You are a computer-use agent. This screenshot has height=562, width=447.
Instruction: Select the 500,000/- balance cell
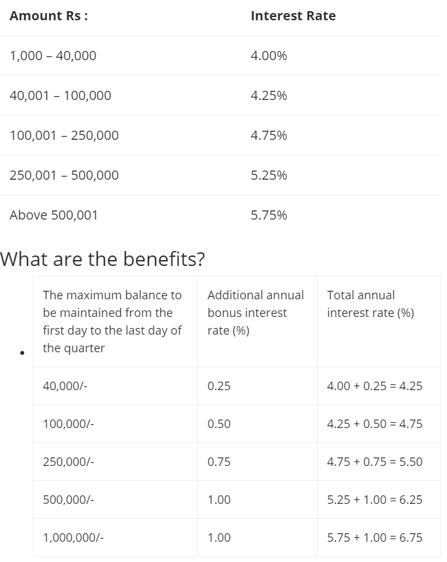(69, 500)
